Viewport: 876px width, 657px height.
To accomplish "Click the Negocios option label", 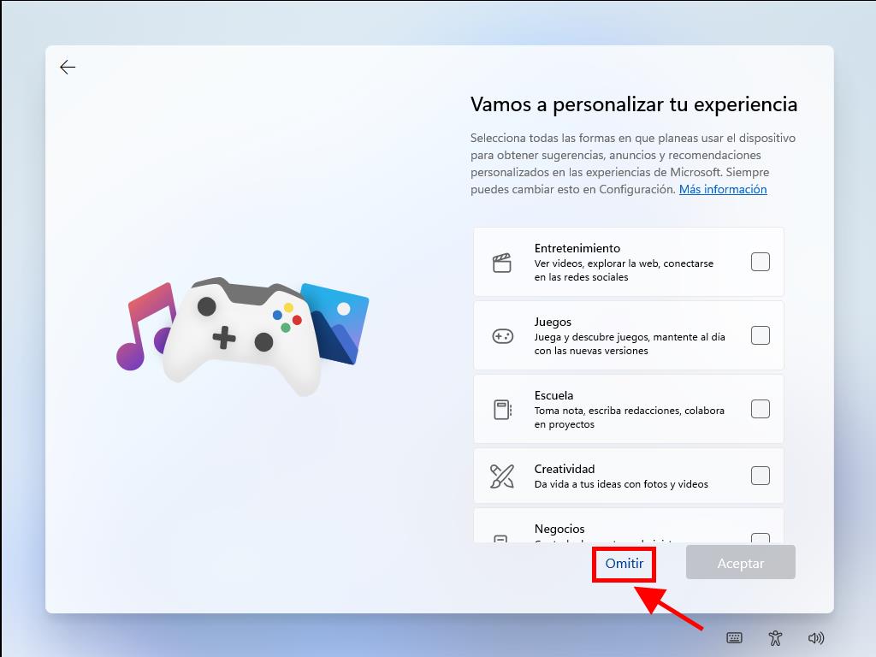I will 559,529.
